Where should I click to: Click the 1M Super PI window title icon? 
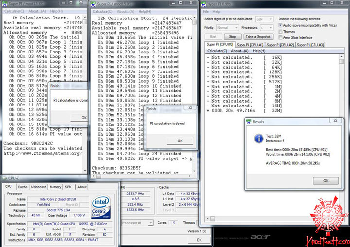pos(5,4)
